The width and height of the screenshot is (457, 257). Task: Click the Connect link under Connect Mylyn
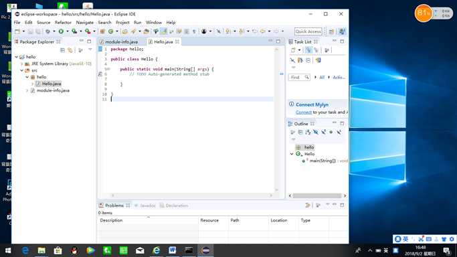[x=304, y=112]
